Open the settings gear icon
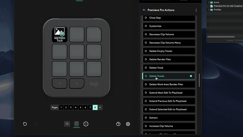 pos(128,124)
